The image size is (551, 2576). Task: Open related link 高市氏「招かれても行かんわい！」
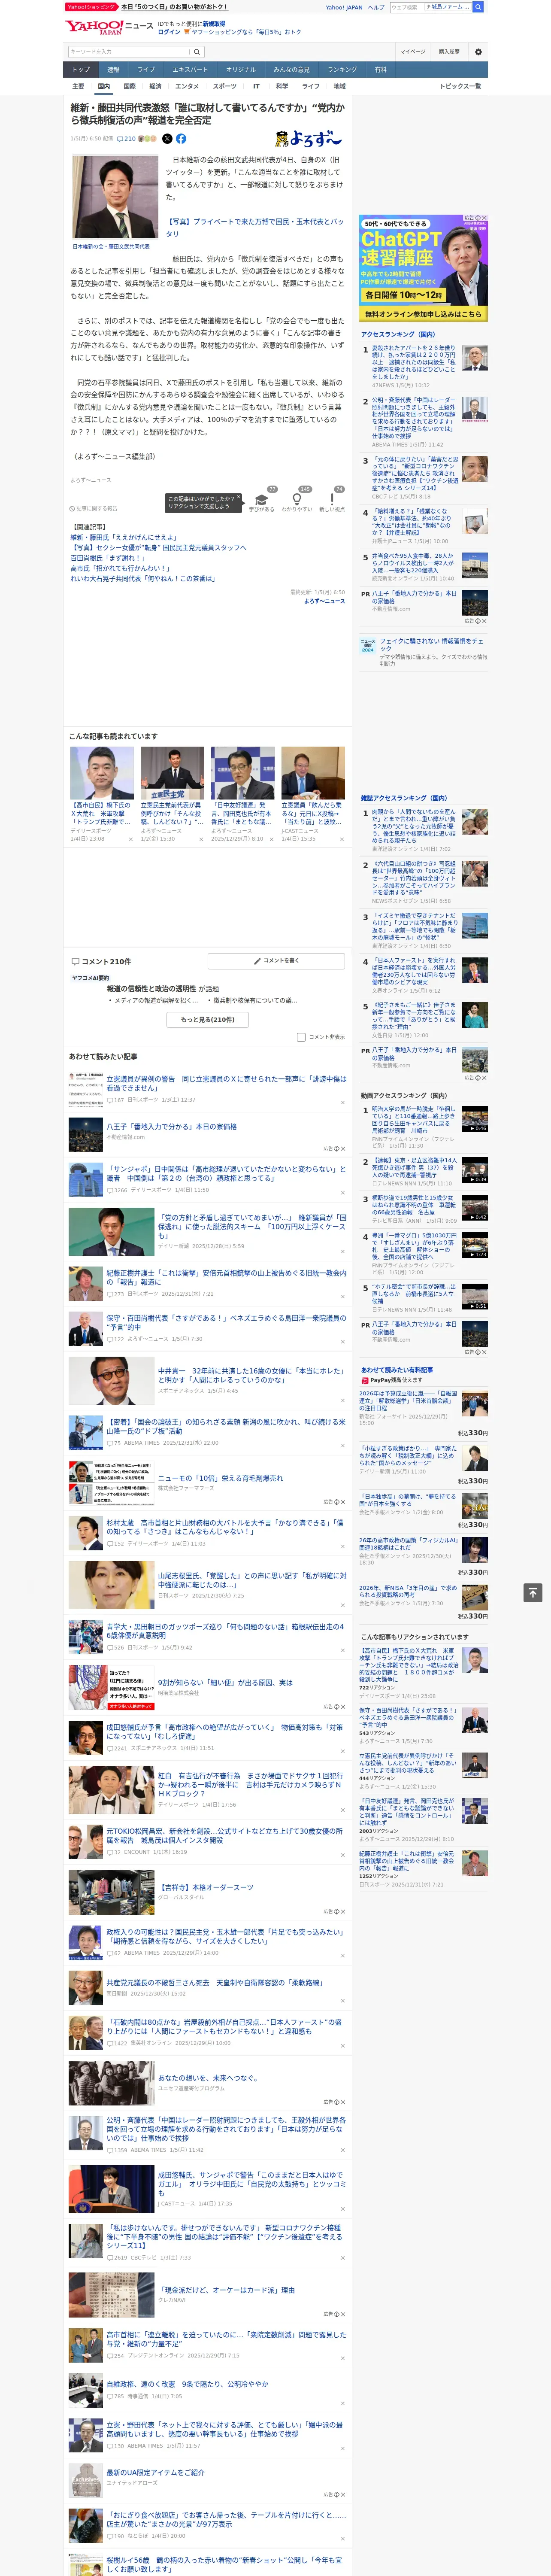tap(120, 568)
